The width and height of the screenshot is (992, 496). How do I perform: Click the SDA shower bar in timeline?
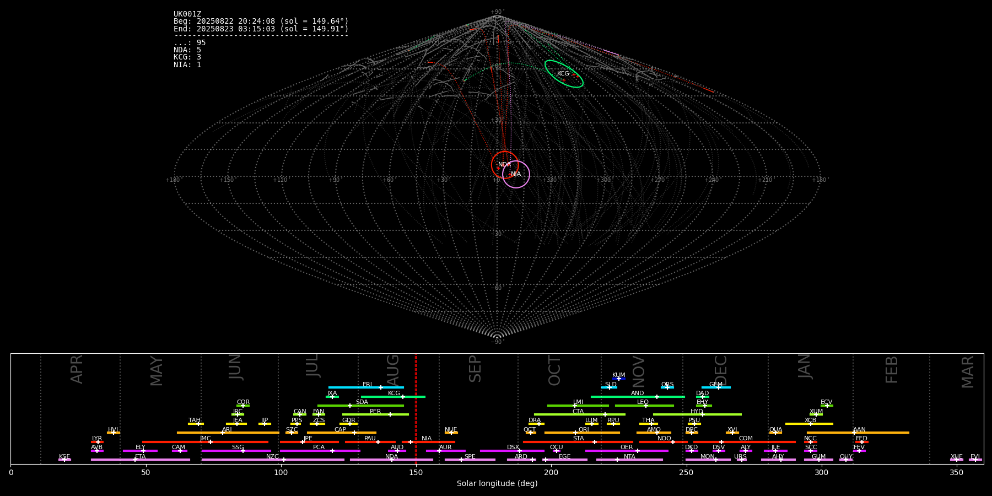click(x=360, y=406)
